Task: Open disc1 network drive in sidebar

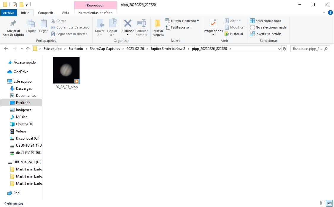Action: tap(26, 153)
